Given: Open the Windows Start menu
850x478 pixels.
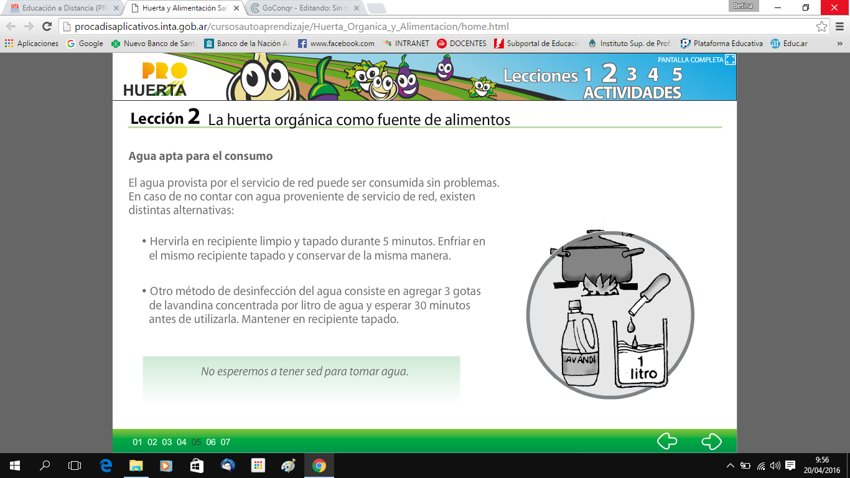Looking at the screenshot, I should point(15,466).
